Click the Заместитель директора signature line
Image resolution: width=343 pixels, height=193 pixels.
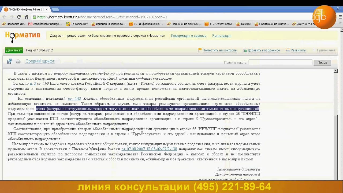(x=238, y=169)
